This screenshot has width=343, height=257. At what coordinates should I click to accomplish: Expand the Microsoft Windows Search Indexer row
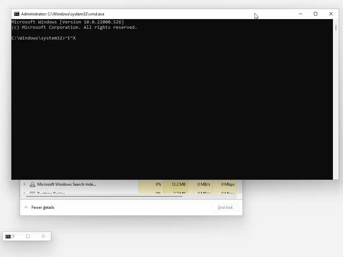pyautogui.click(x=24, y=184)
